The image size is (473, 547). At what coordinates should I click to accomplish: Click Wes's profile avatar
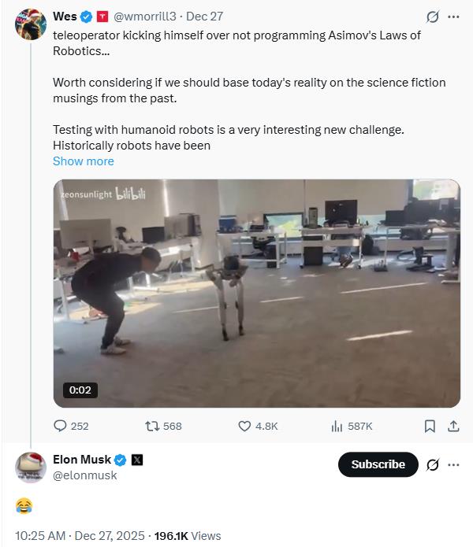coord(31,24)
